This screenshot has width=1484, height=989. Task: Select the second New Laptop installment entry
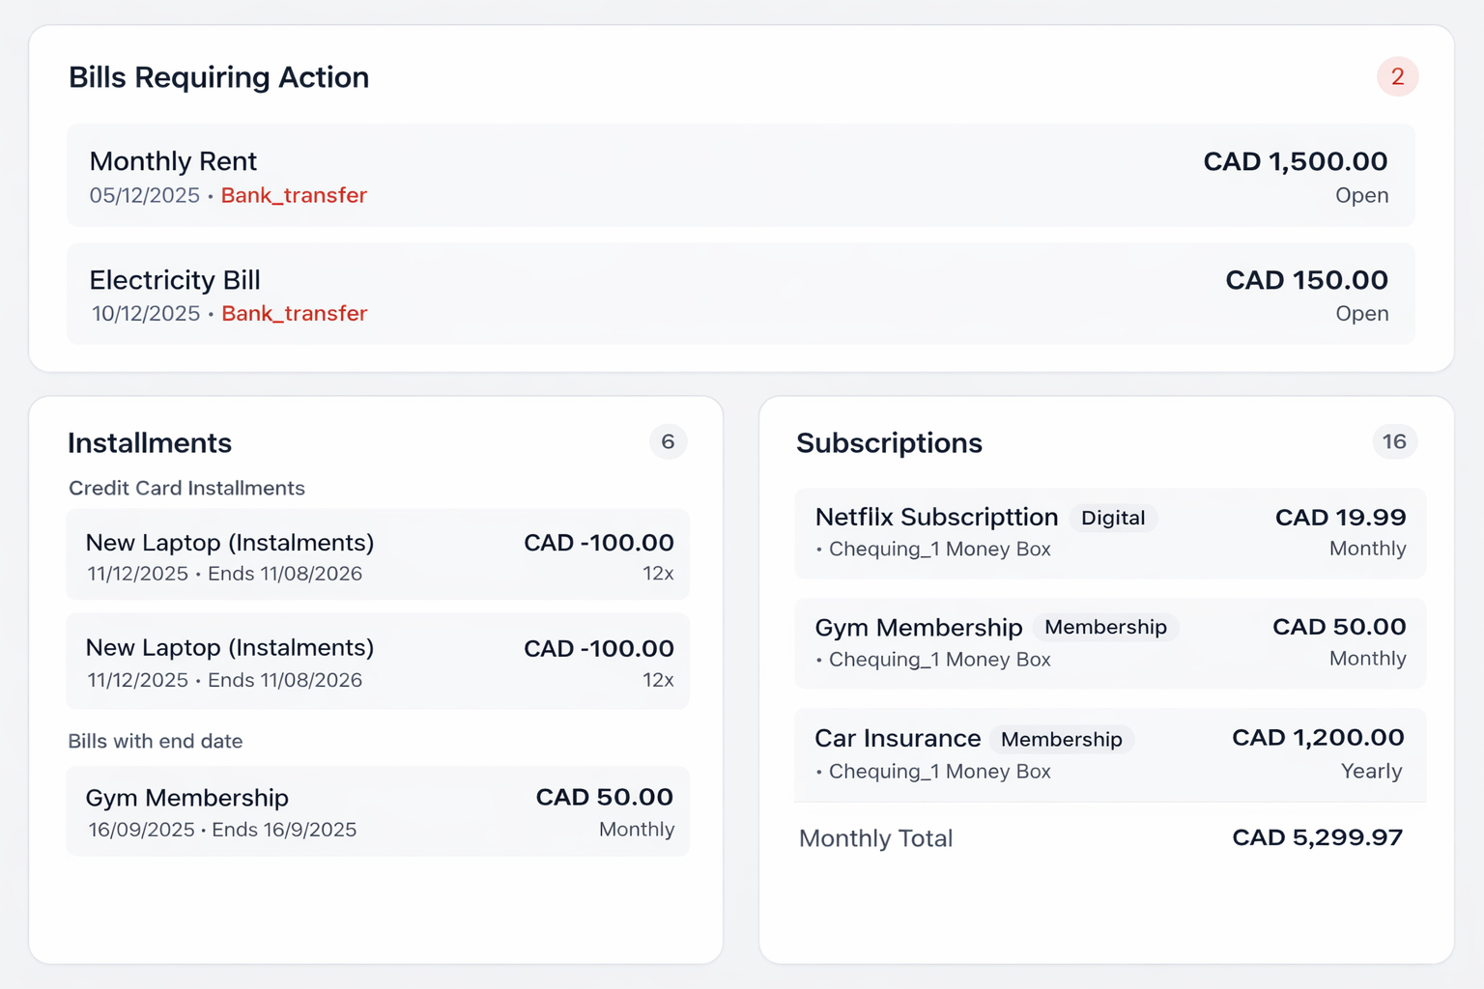pyautogui.click(x=377, y=661)
